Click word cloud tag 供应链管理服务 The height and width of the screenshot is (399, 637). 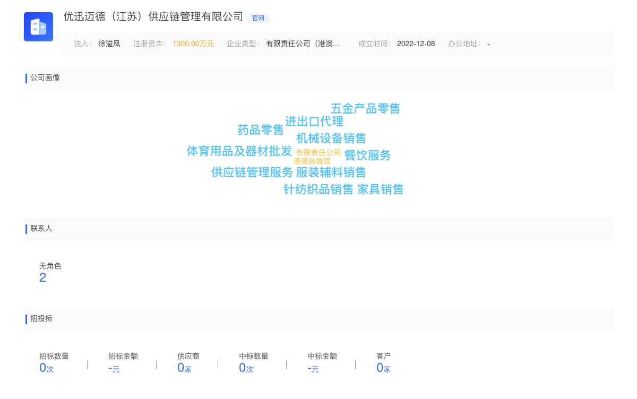tap(252, 172)
